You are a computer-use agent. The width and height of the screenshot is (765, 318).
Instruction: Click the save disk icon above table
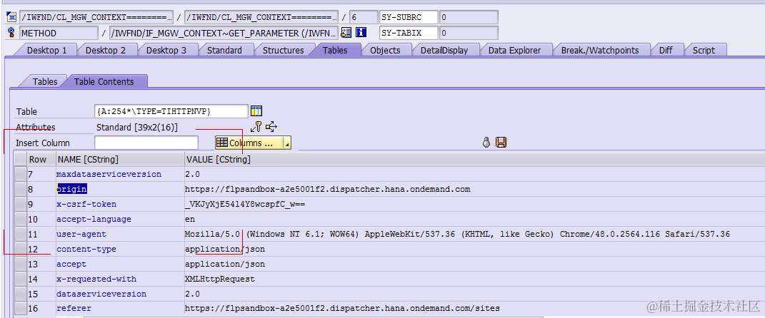coord(501,143)
